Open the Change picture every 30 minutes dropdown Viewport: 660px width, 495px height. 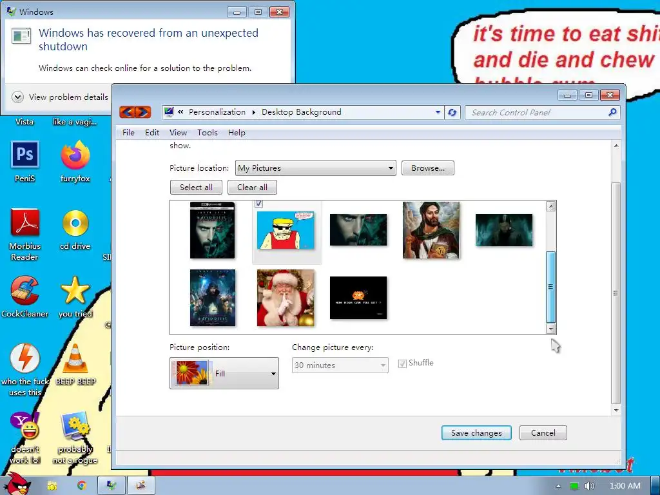click(x=340, y=365)
